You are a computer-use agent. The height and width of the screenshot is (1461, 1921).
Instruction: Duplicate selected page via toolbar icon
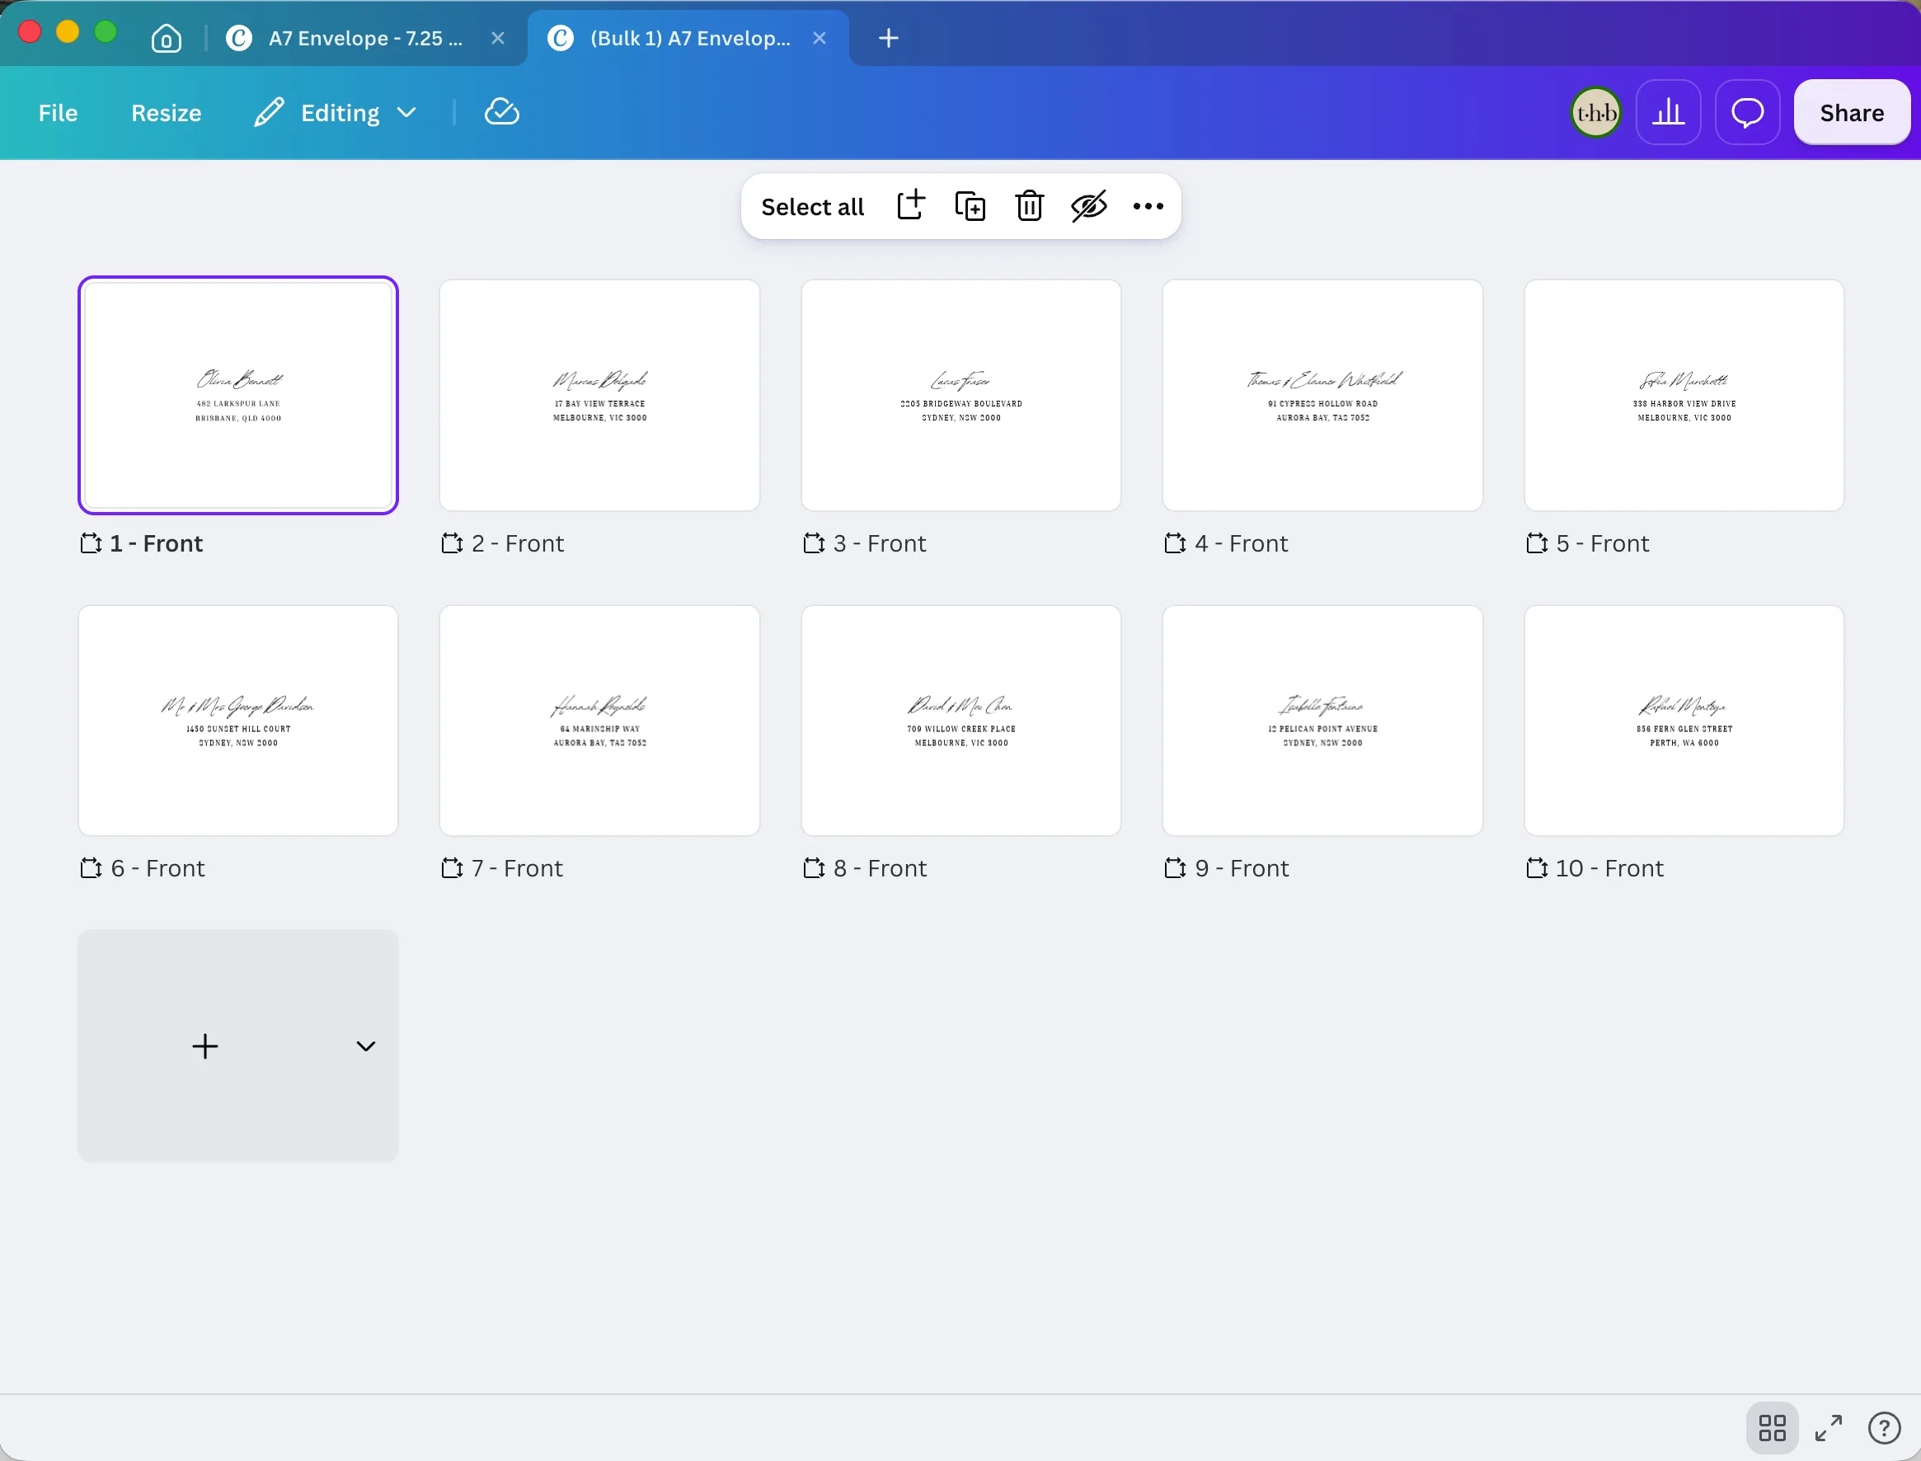[970, 206]
